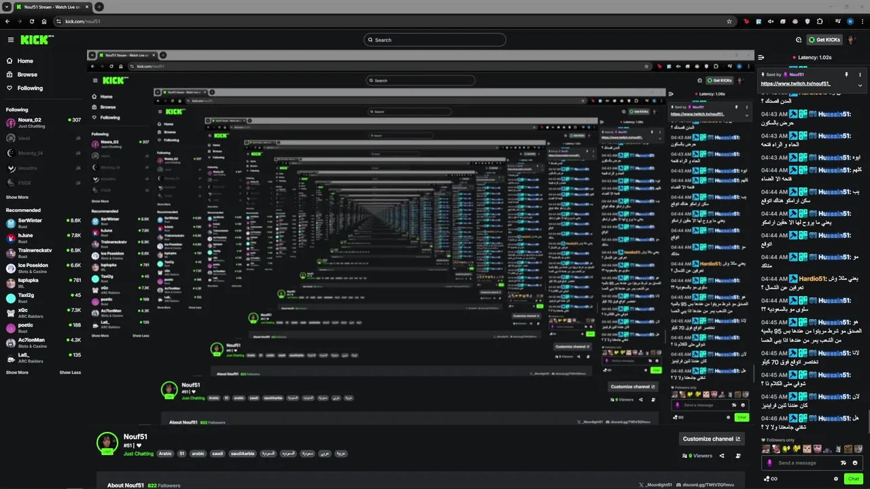Select the saudiAarbia stream tag
The image size is (870, 489).
point(243,454)
